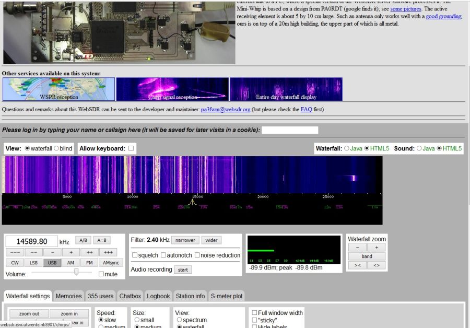Enable the squelch checkbox
The width and height of the screenshot is (470, 328).
click(x=135, y=255)
